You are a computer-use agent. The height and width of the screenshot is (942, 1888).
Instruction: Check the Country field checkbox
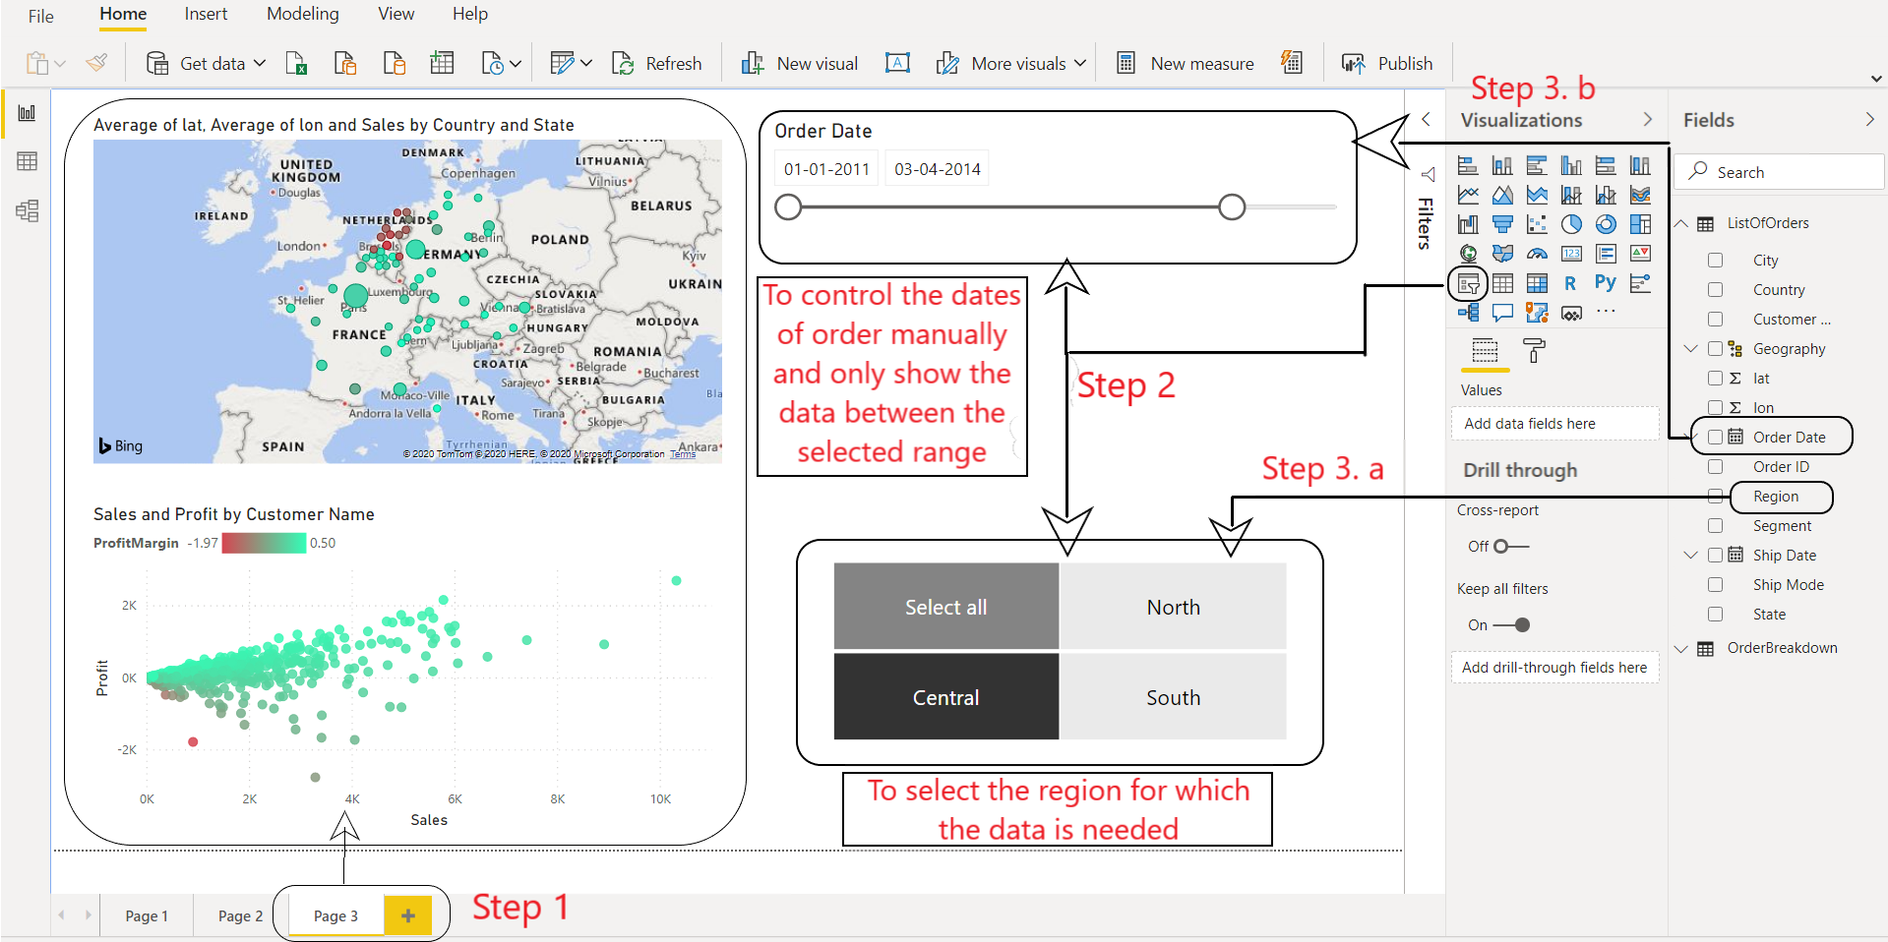tap(1715, 290)
